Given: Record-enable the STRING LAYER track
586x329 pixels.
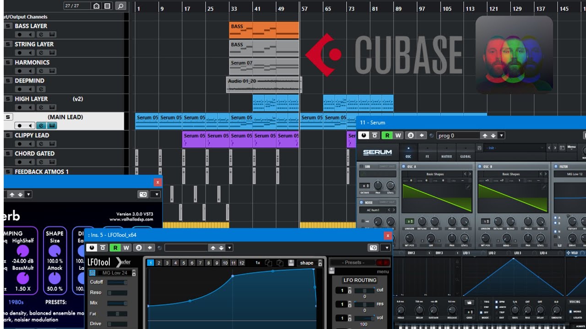Looking at the screenshot, I should (x=20, y=53).
